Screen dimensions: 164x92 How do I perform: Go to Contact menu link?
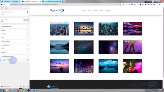108,10
